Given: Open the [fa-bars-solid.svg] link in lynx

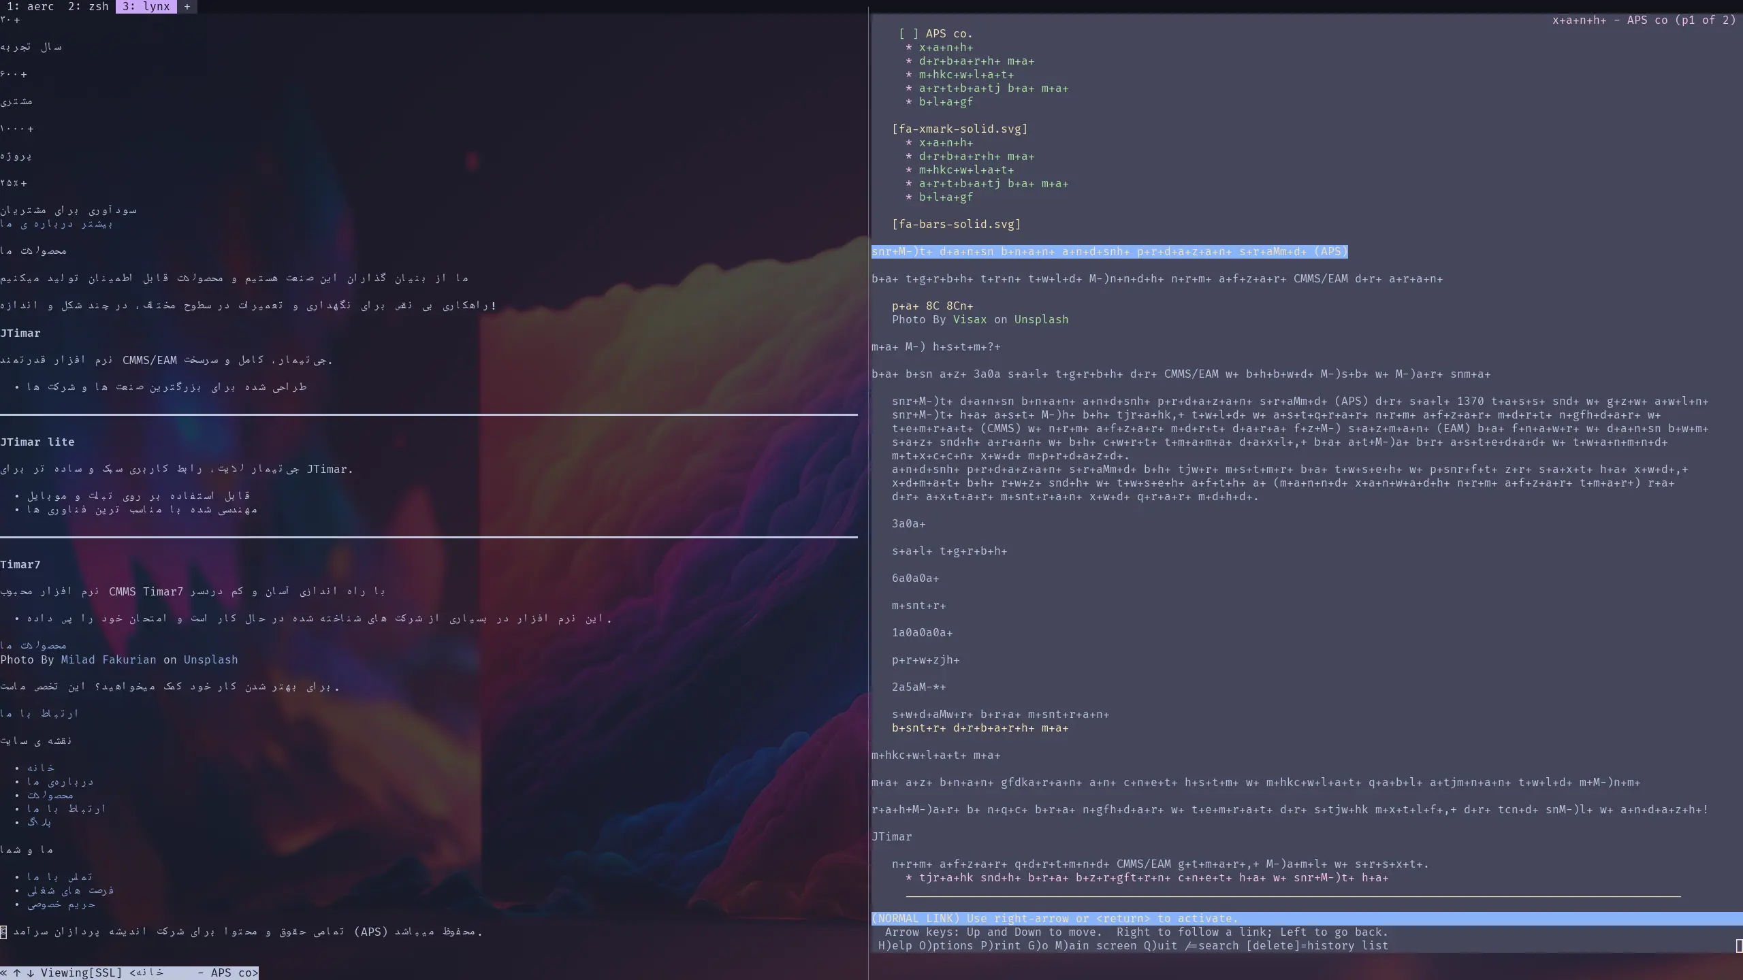Looking at the screenshot, I should coord(957,224).
